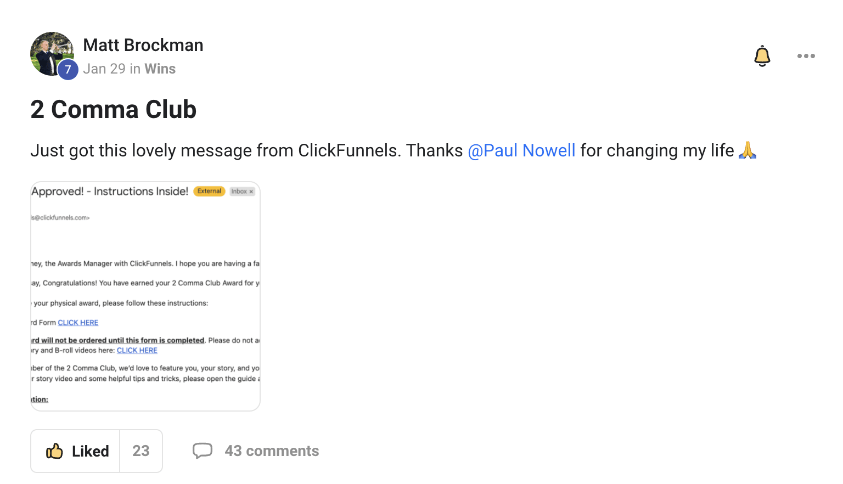This screenshot has height=484, width=843.
Task: Click the level 7 badge on avatar
Action: click(68, 70)
